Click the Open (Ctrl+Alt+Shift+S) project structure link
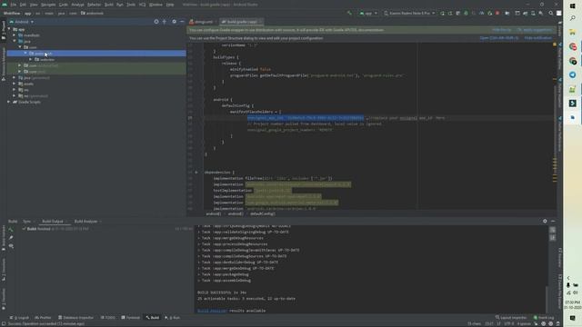This screenshot has height=327, width=582. 499,38
